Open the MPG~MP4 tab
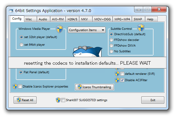Image resolution: width=176 pixels, height=117 pixels. point(122,19)
